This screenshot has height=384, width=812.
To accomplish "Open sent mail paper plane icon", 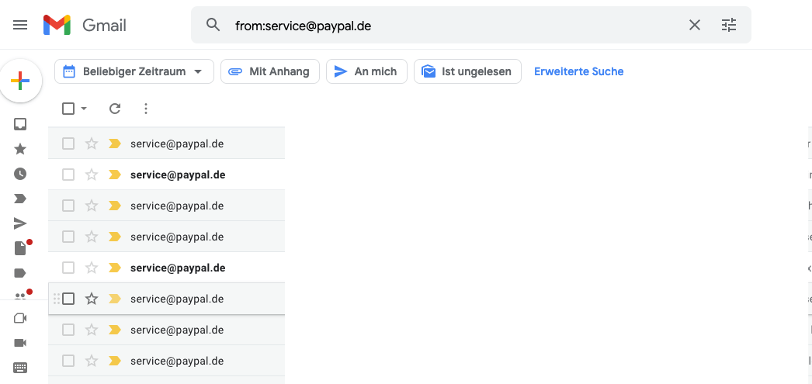I will coord(20,223).
